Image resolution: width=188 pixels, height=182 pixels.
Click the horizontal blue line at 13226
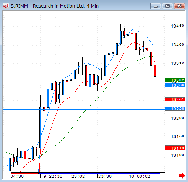coord(84,109)
